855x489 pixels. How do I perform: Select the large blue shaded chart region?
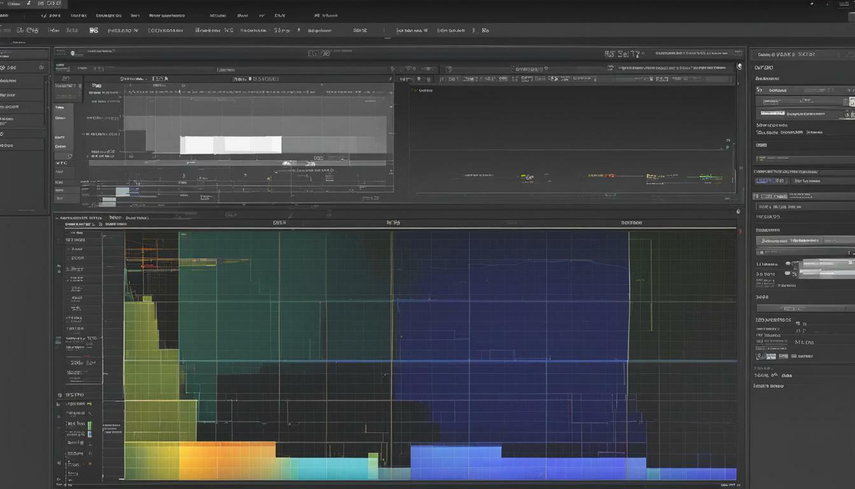coord(510,337)
